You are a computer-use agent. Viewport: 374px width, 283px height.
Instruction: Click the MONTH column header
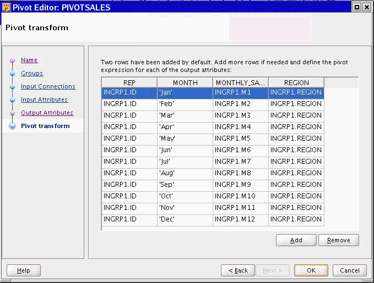(185, 82)
